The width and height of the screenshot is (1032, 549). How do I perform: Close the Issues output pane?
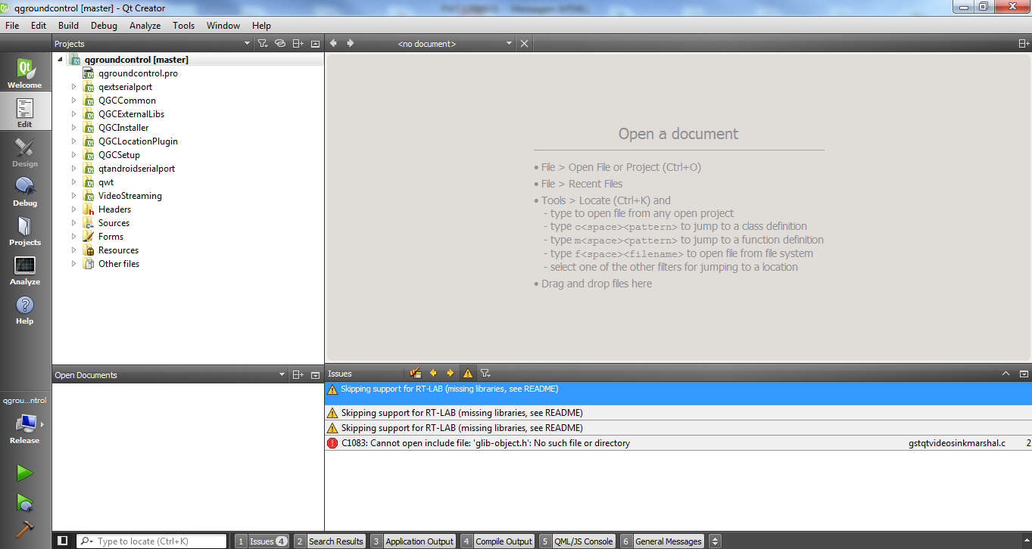[1024, 374]
